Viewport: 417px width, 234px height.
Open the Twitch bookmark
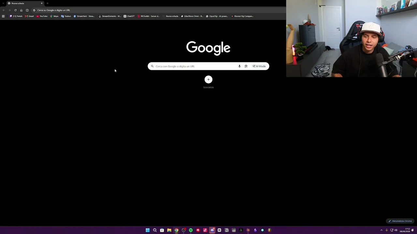[x=16, y=16]
